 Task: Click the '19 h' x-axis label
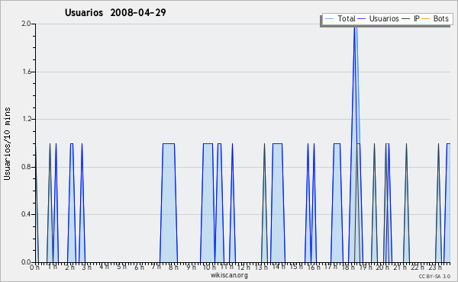[365, 267]
